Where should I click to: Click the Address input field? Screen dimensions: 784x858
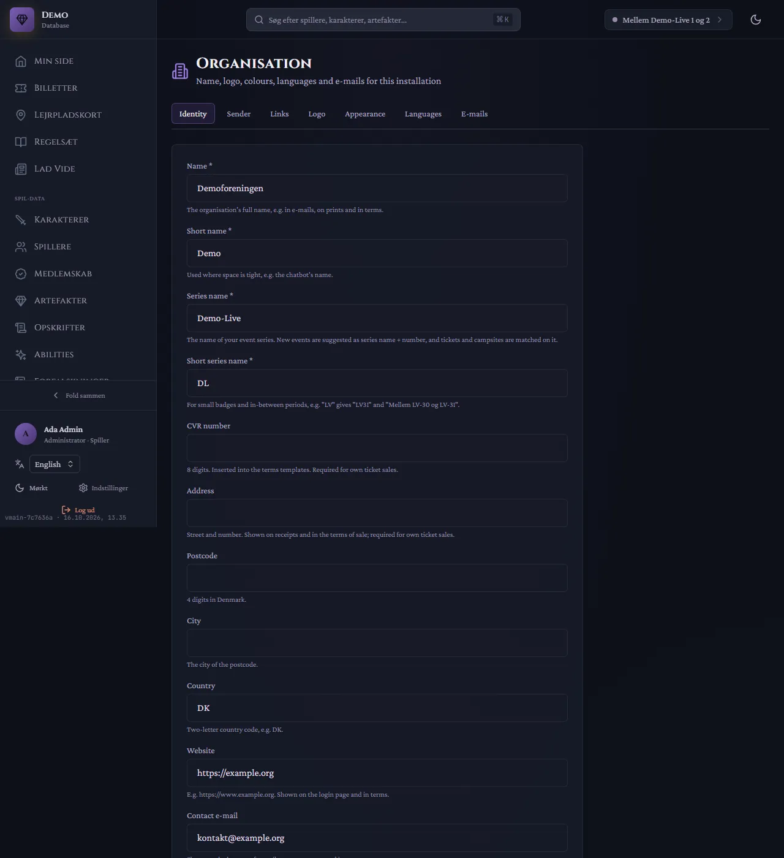[x=377, y=513]
